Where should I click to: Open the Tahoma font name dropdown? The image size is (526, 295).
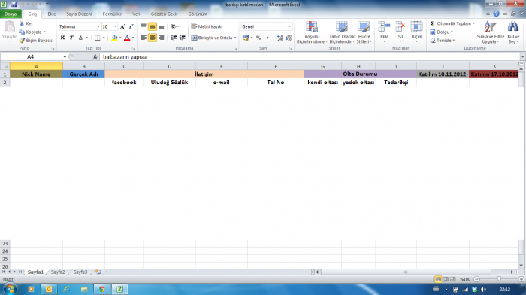click(98, 26)
